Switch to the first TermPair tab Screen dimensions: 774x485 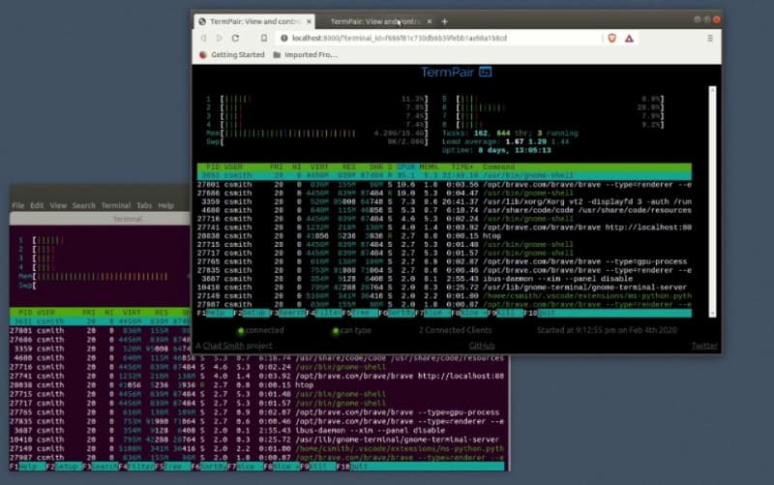tap(254, 21)
